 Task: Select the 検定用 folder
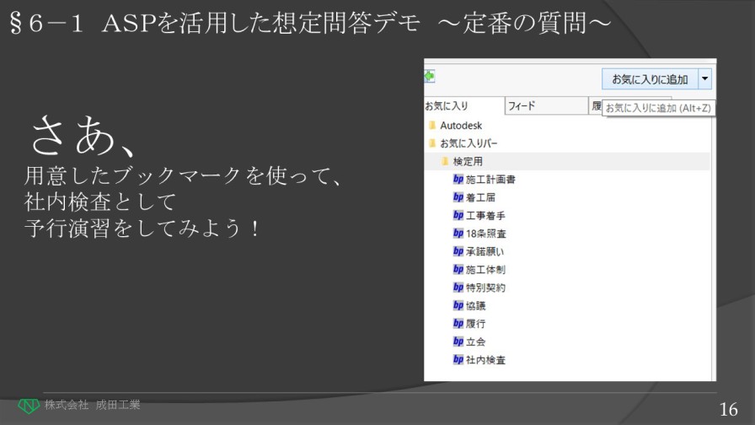point(468,161)
